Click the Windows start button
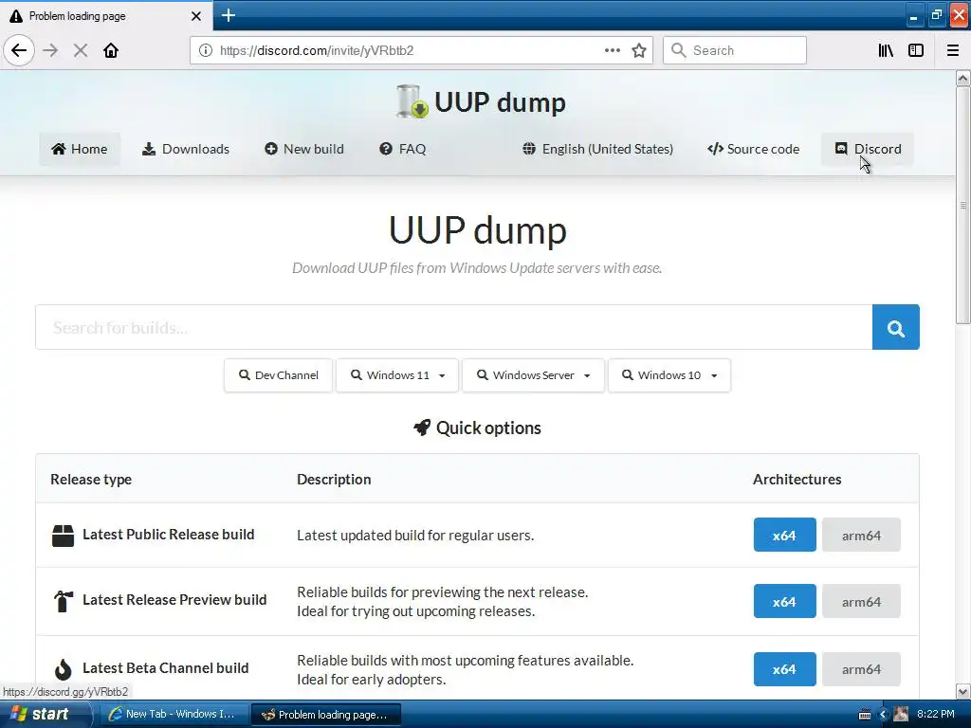 (45, 714)
